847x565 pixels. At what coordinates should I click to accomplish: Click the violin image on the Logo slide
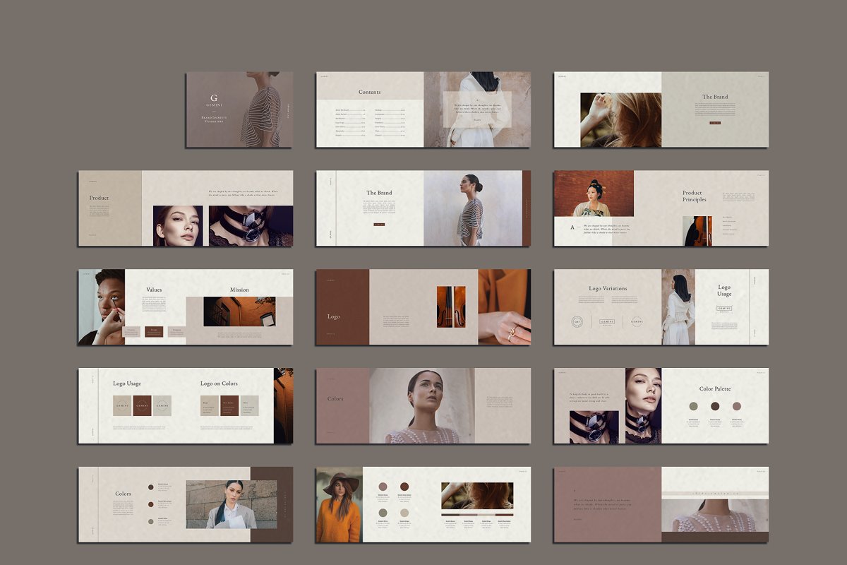[446, 307]
